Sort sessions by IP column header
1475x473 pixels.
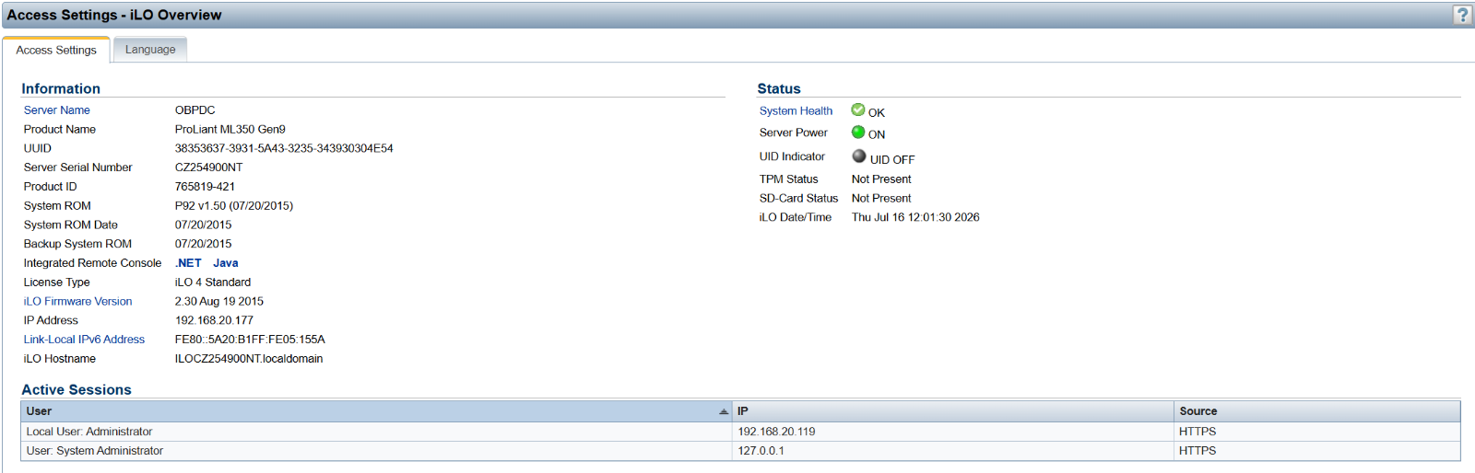tap(953, 411)
